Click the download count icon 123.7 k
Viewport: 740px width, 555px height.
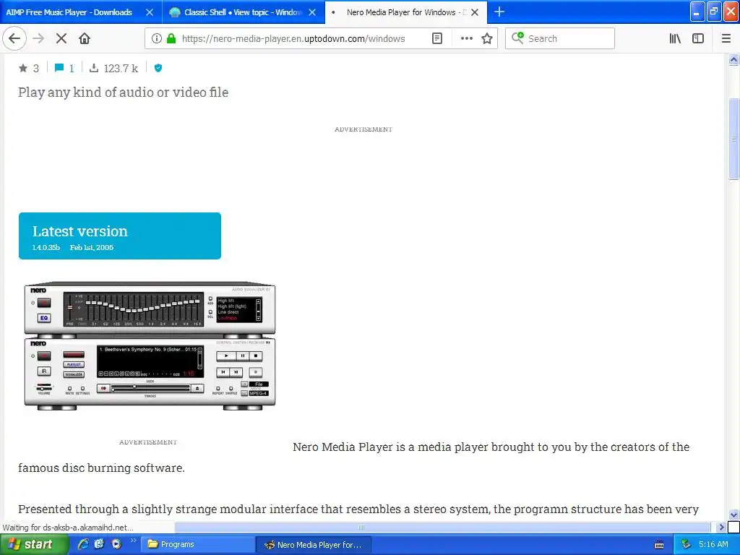(94, 68)
